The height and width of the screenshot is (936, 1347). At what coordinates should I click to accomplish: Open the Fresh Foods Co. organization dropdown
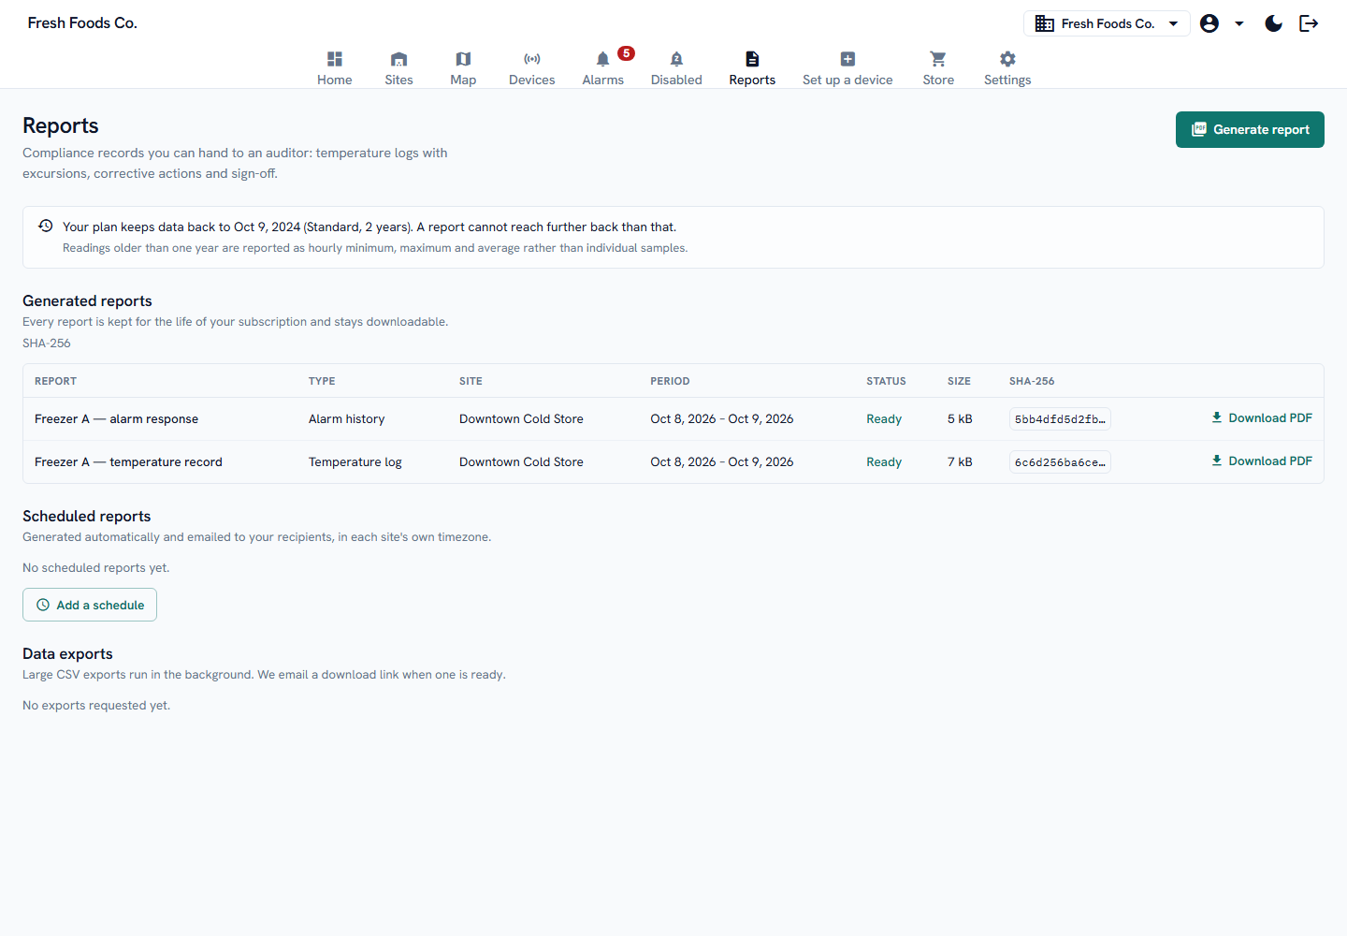pyautogui.click(x=1107, y=23)
